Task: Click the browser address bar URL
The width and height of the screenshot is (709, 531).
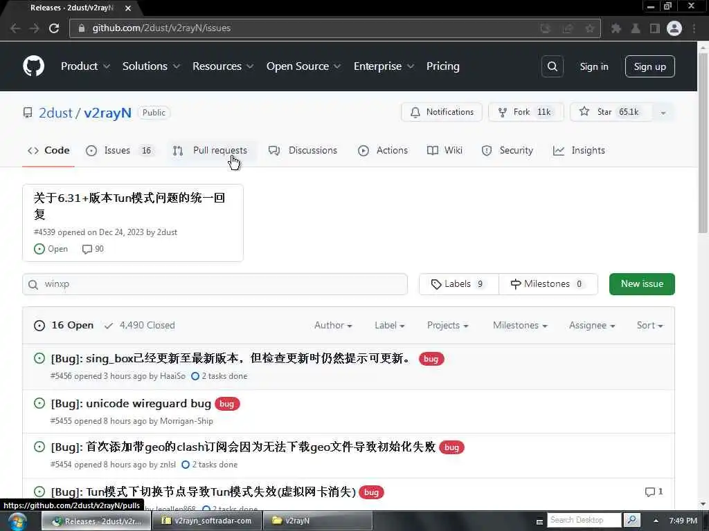Action: (161, 28)
